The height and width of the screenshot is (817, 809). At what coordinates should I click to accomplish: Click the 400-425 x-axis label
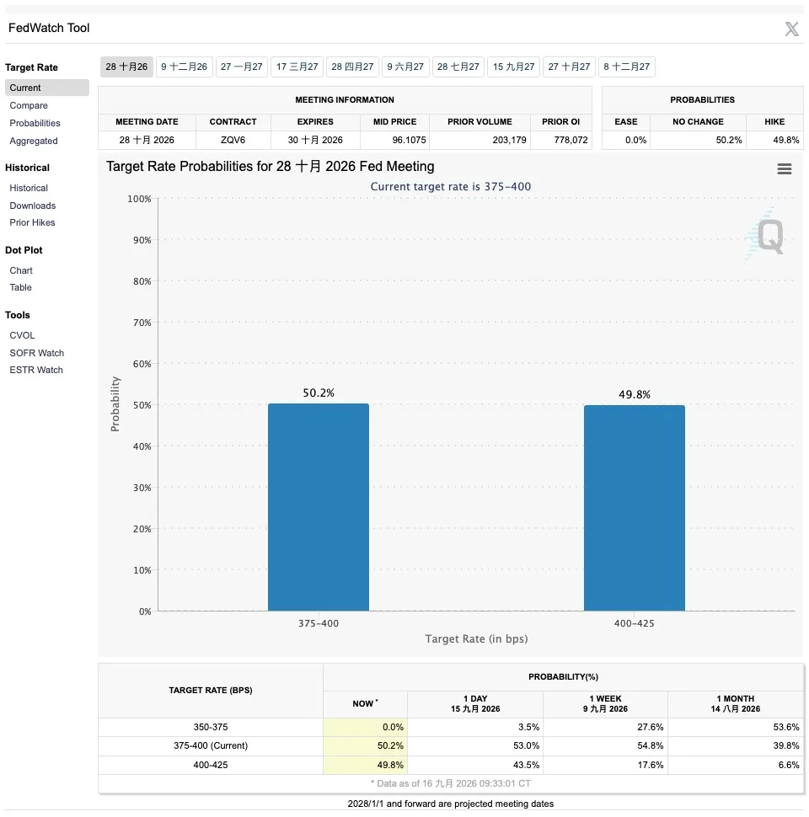click(634, 623)
